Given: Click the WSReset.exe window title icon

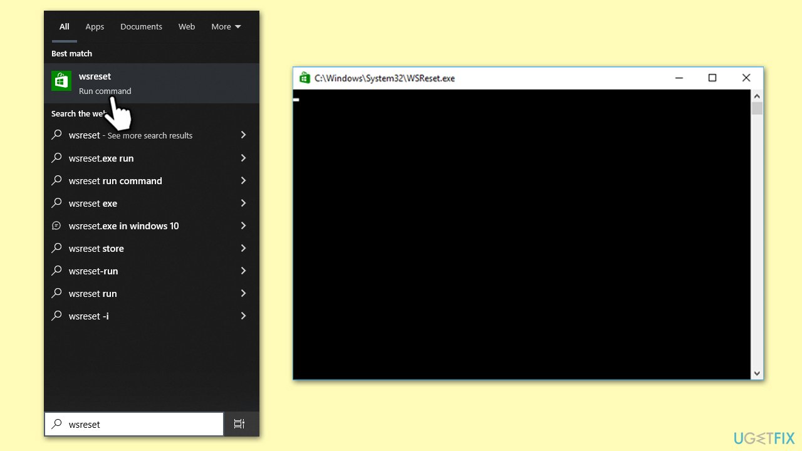Looking at the screenshot, I should coord(305,78).
